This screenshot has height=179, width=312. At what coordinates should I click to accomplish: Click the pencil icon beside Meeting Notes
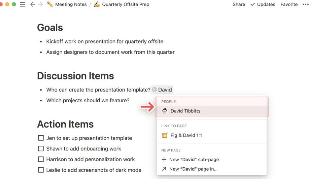pos(50,4)
